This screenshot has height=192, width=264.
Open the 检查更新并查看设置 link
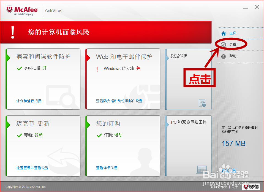(x=32, y=168)
